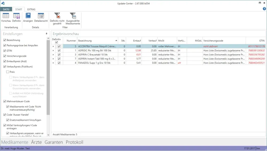267x151 pixels.
Task: Click settings scrollbar down arrow
Action: point(48,135)
